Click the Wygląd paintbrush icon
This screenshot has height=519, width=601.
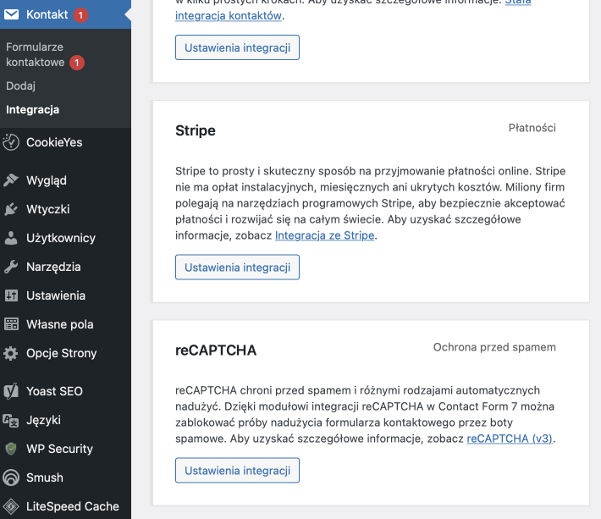11,180
